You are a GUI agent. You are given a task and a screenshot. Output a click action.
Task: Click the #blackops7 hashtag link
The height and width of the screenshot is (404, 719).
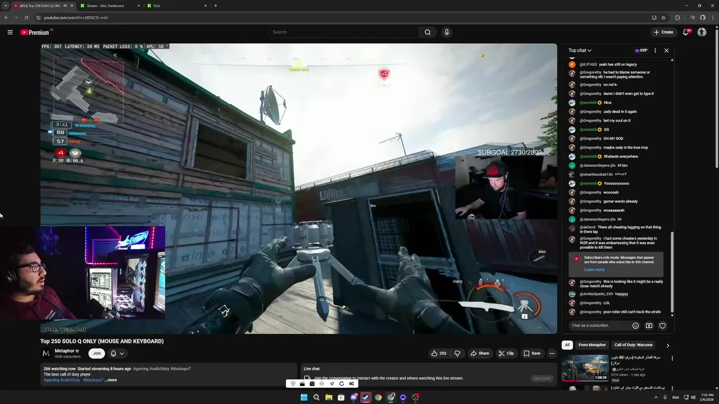coord(93,380)
